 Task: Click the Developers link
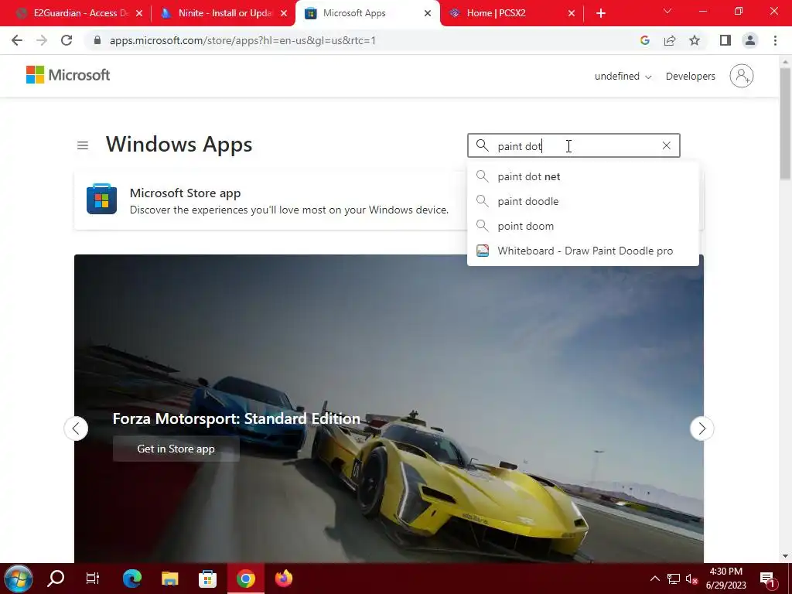[691, 77]
